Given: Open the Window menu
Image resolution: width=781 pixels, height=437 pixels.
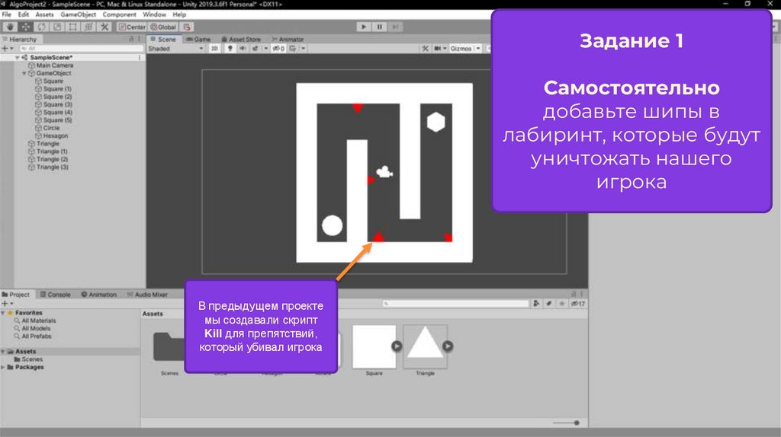Looking at the screenshot, I should pyautogui.click(x=154, y=14).
